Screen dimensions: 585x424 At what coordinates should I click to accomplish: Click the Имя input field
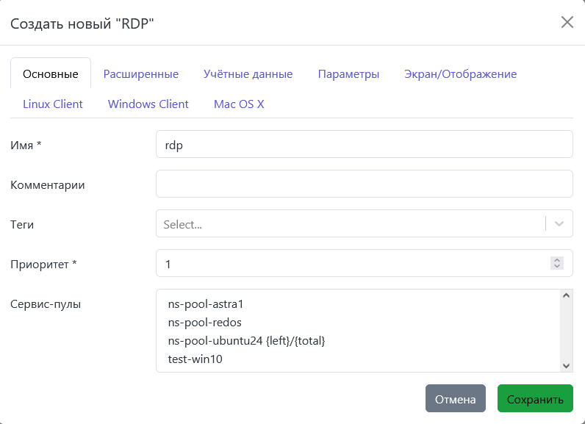(364, 145)
